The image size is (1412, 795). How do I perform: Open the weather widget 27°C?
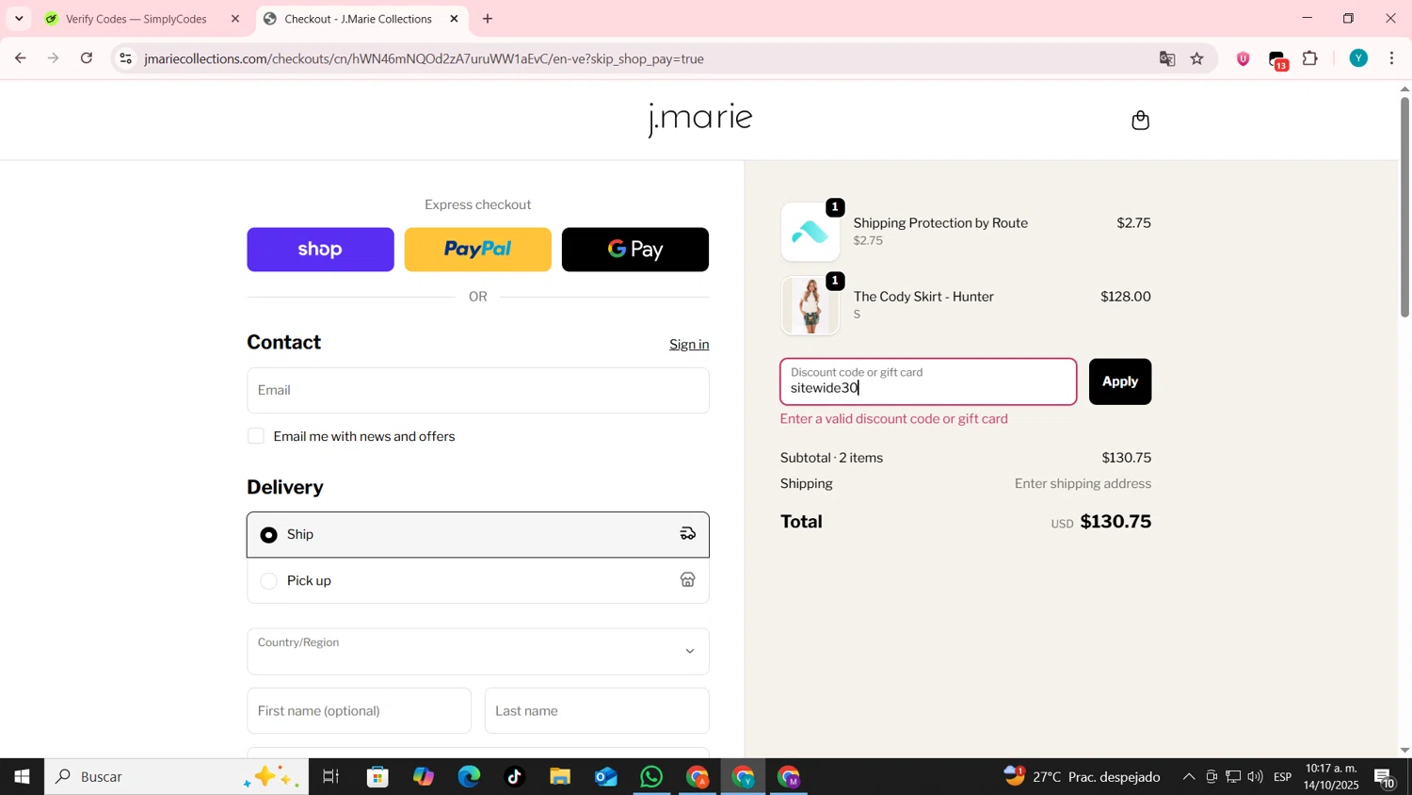1083,777
